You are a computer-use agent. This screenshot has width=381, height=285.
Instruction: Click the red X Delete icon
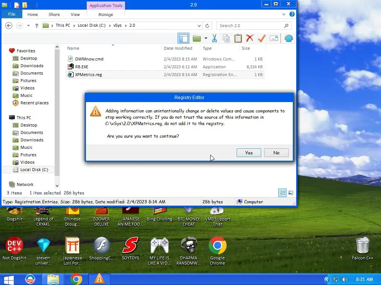pos(250,38)
